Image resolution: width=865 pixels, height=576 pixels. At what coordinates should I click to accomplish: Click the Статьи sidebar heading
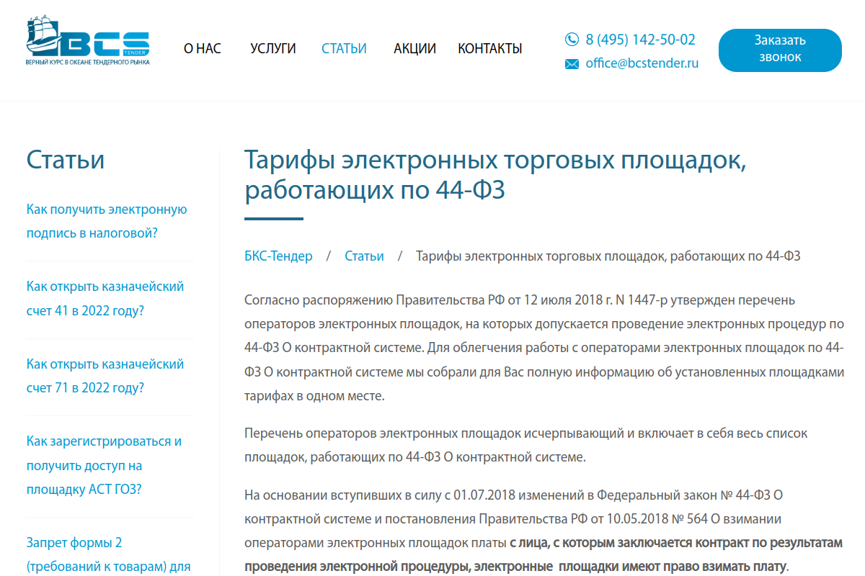click(x=66, y=160)
